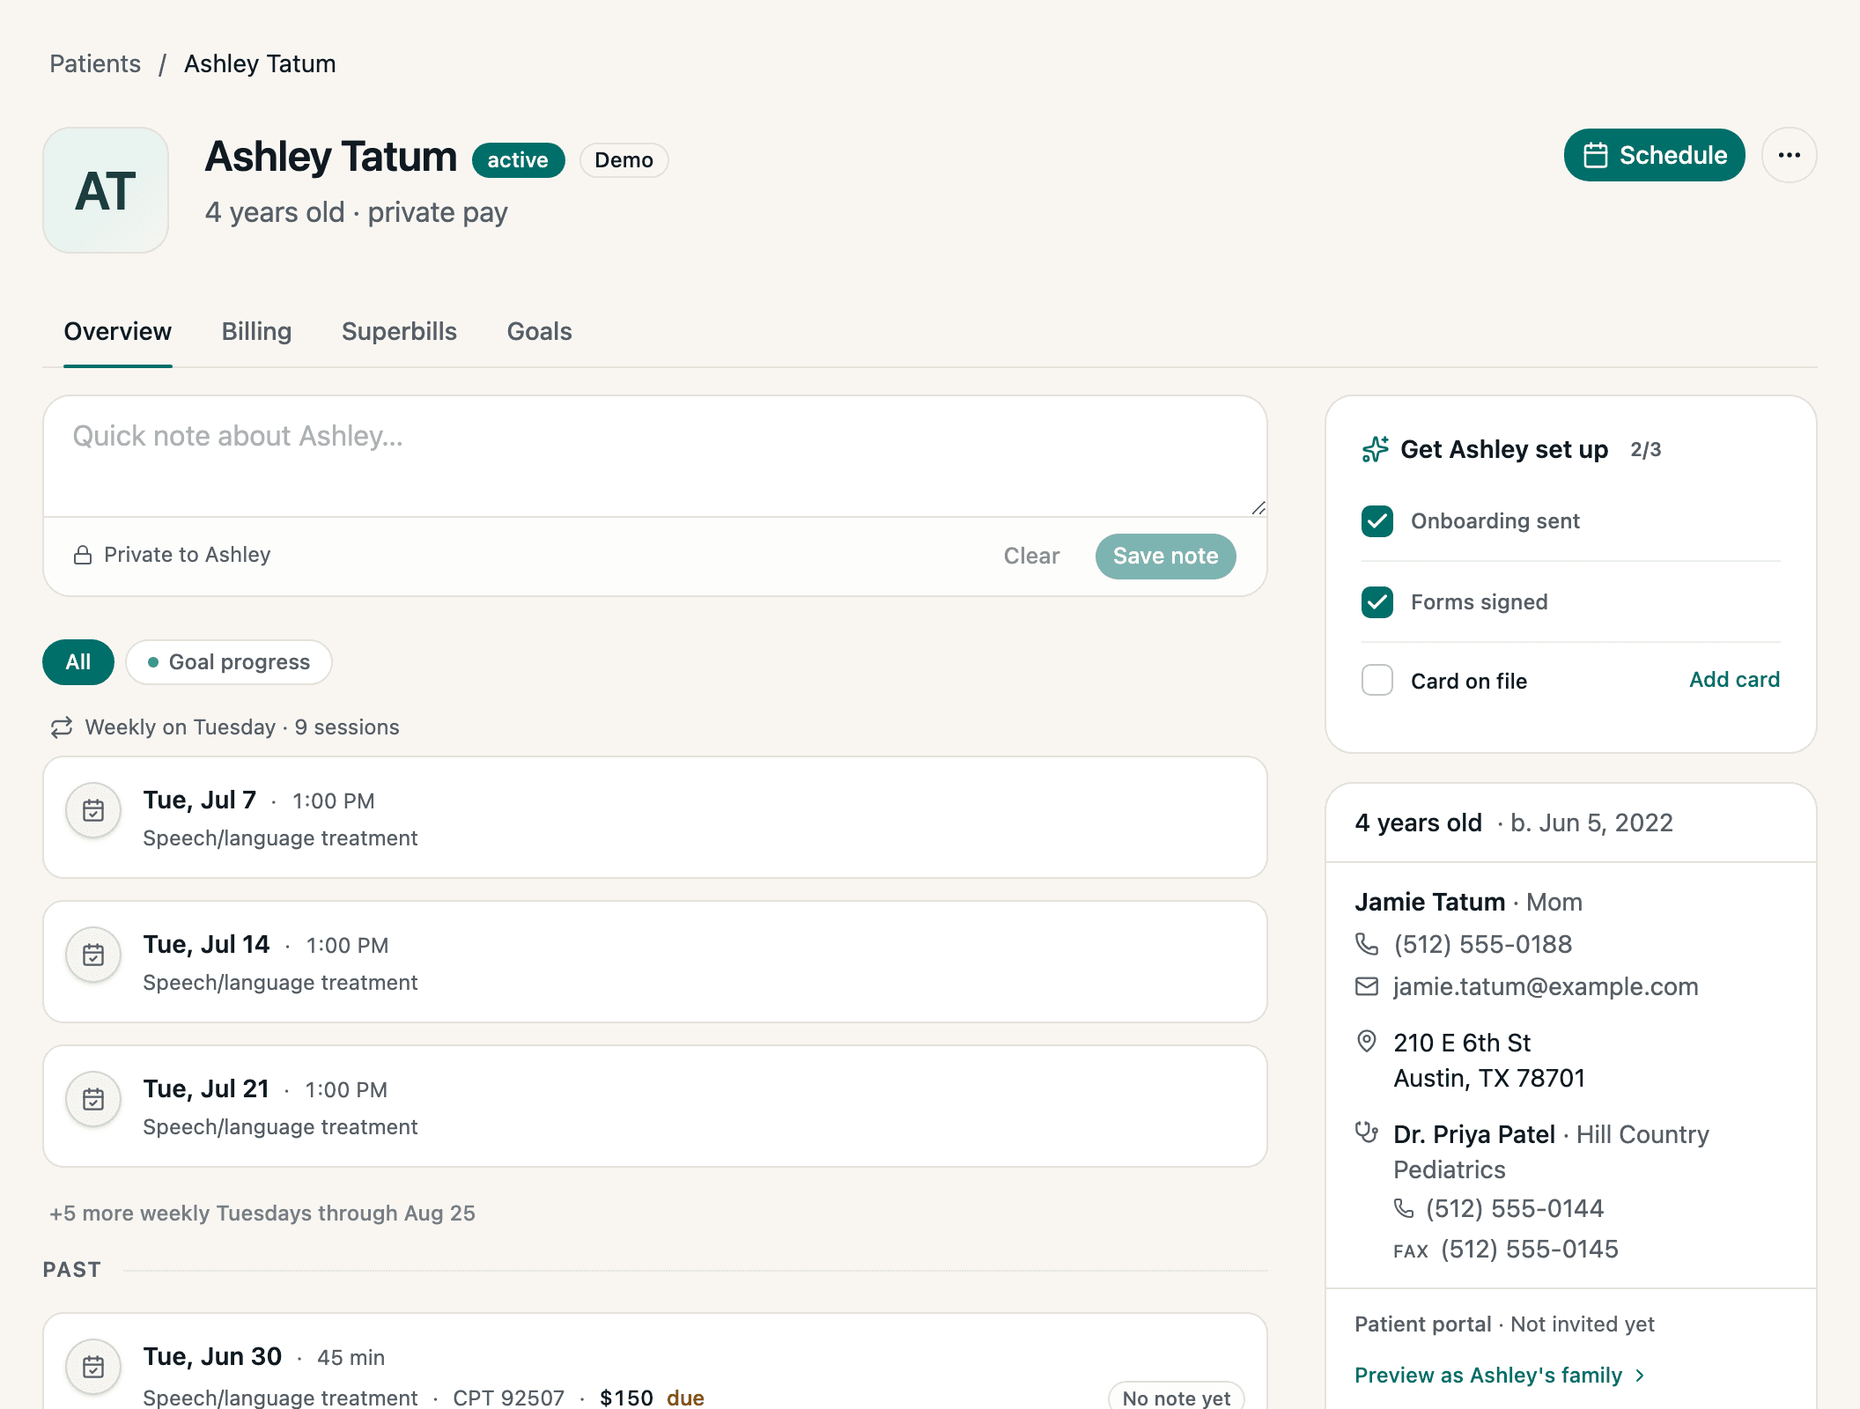Click the Schedule button
The image size is (1860, 1409).
coord(1654,155)
